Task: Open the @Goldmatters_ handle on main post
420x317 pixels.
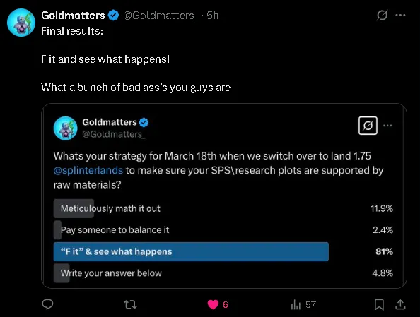Action: click(x=161, y=16)
